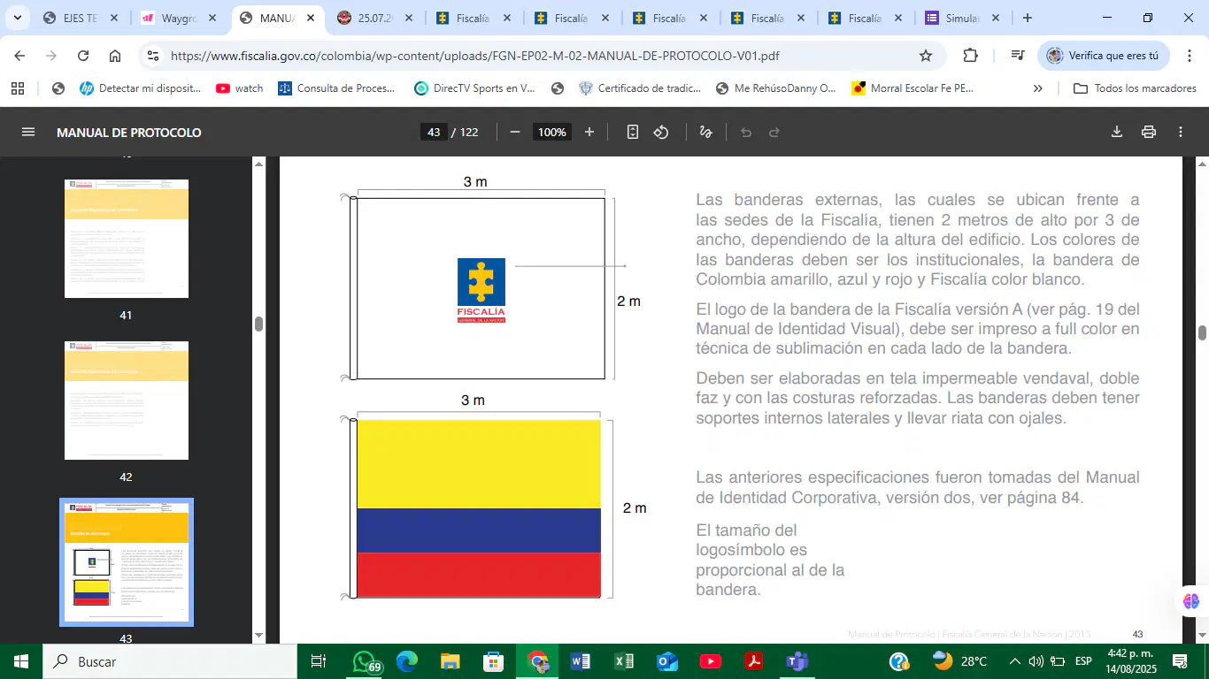The width and height of the screenshot is (1209, 679).
Task: Open the PDF sidebar menu toggle
Action: pyautogui.click(x=28, y=133)
